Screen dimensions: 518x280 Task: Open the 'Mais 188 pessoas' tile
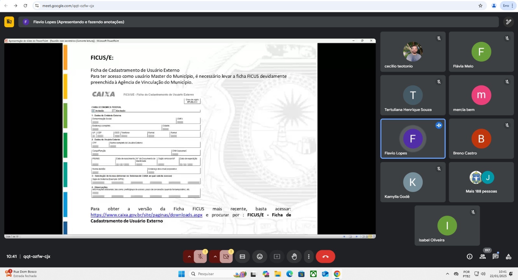[x=481, y=182]
